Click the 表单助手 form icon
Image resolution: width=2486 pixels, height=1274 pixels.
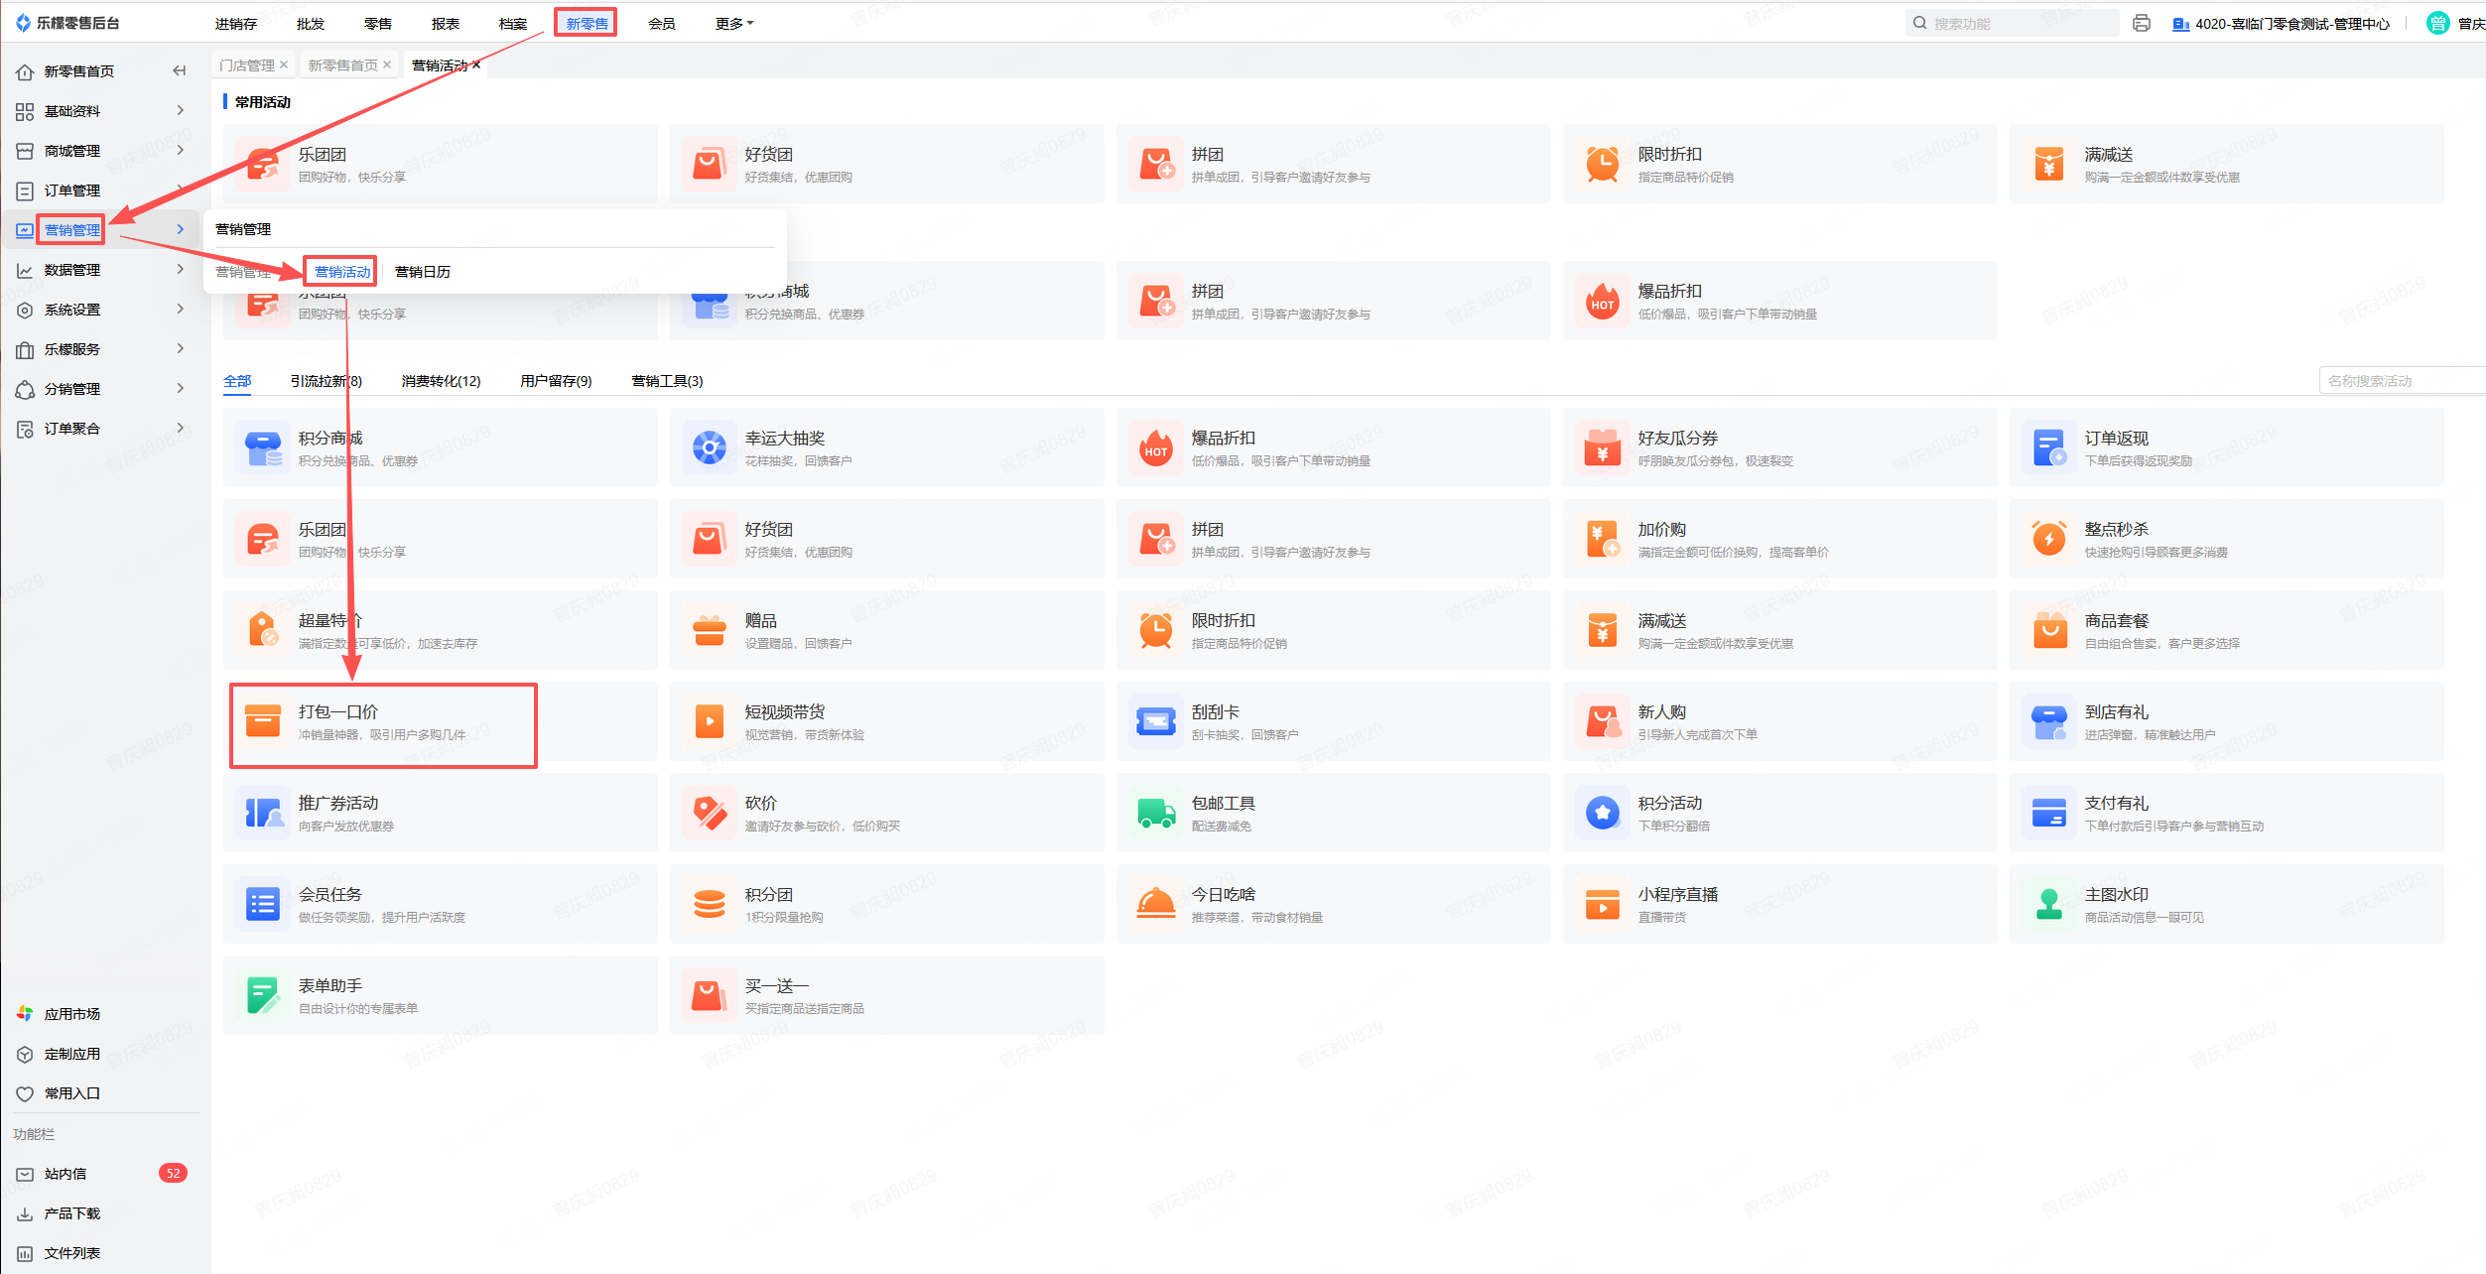click(263, 996)
